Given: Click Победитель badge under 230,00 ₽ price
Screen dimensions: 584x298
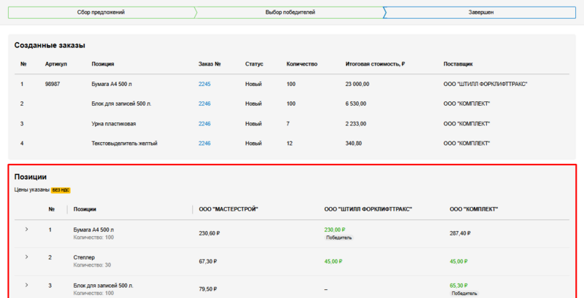Looking at the screenshot, I should [339, 238].
